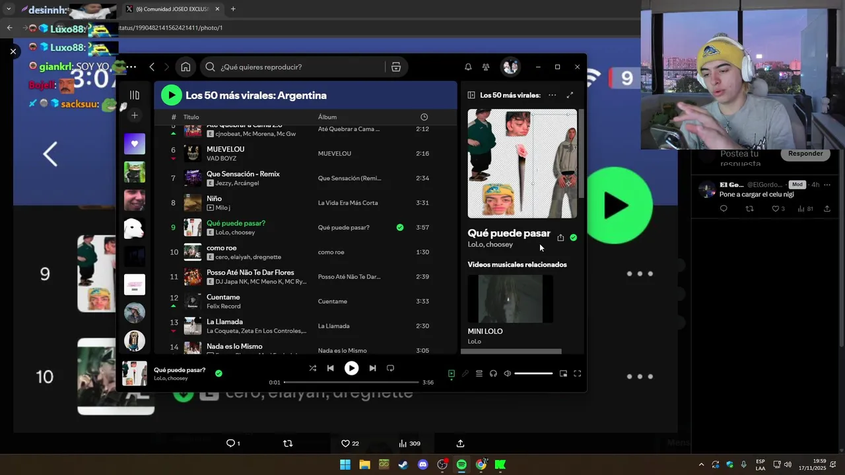Play the current song in player bar
This screenshot has height=475, width=845.
click(x=351, y=368)
